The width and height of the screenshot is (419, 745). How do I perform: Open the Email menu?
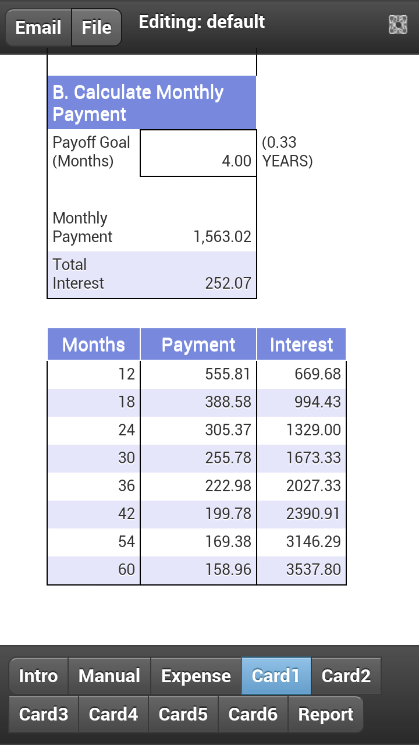click(38, 27)
